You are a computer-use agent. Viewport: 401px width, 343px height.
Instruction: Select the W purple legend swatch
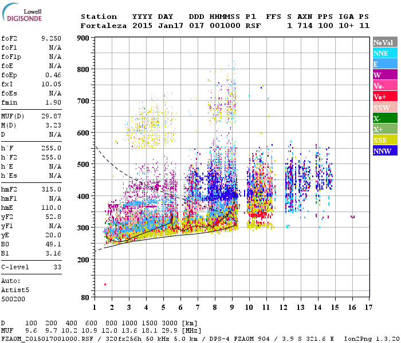385,75
